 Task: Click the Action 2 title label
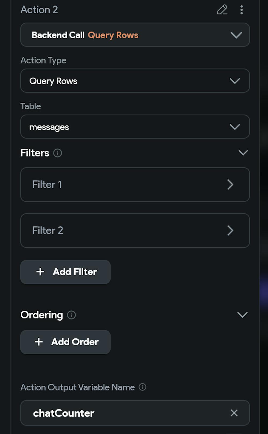(39, 10)
